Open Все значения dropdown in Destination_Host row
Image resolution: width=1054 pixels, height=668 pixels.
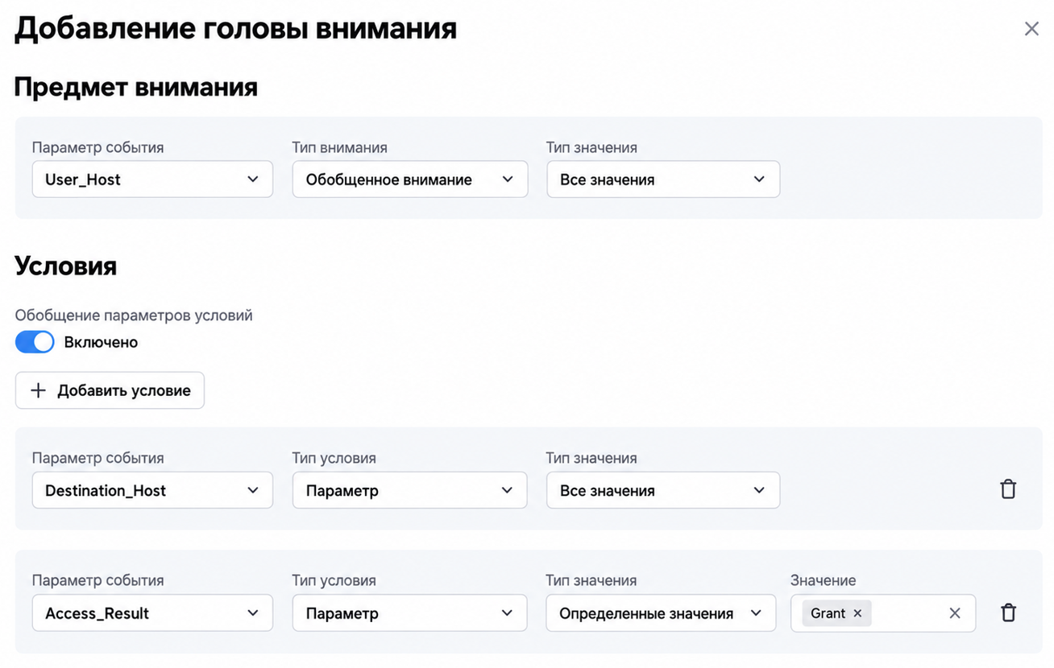(x=662, y=490)
